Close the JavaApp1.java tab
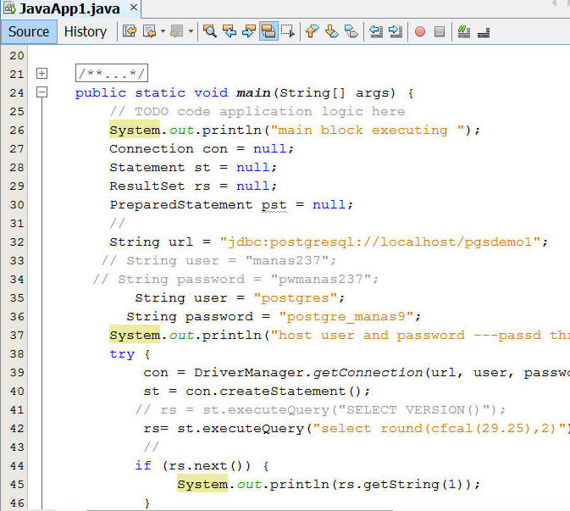 [x=134, y=8]
